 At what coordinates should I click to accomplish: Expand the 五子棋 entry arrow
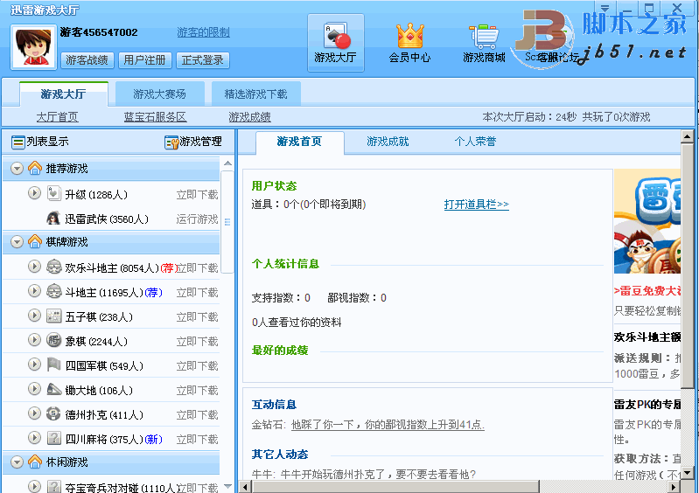point(34,316)
